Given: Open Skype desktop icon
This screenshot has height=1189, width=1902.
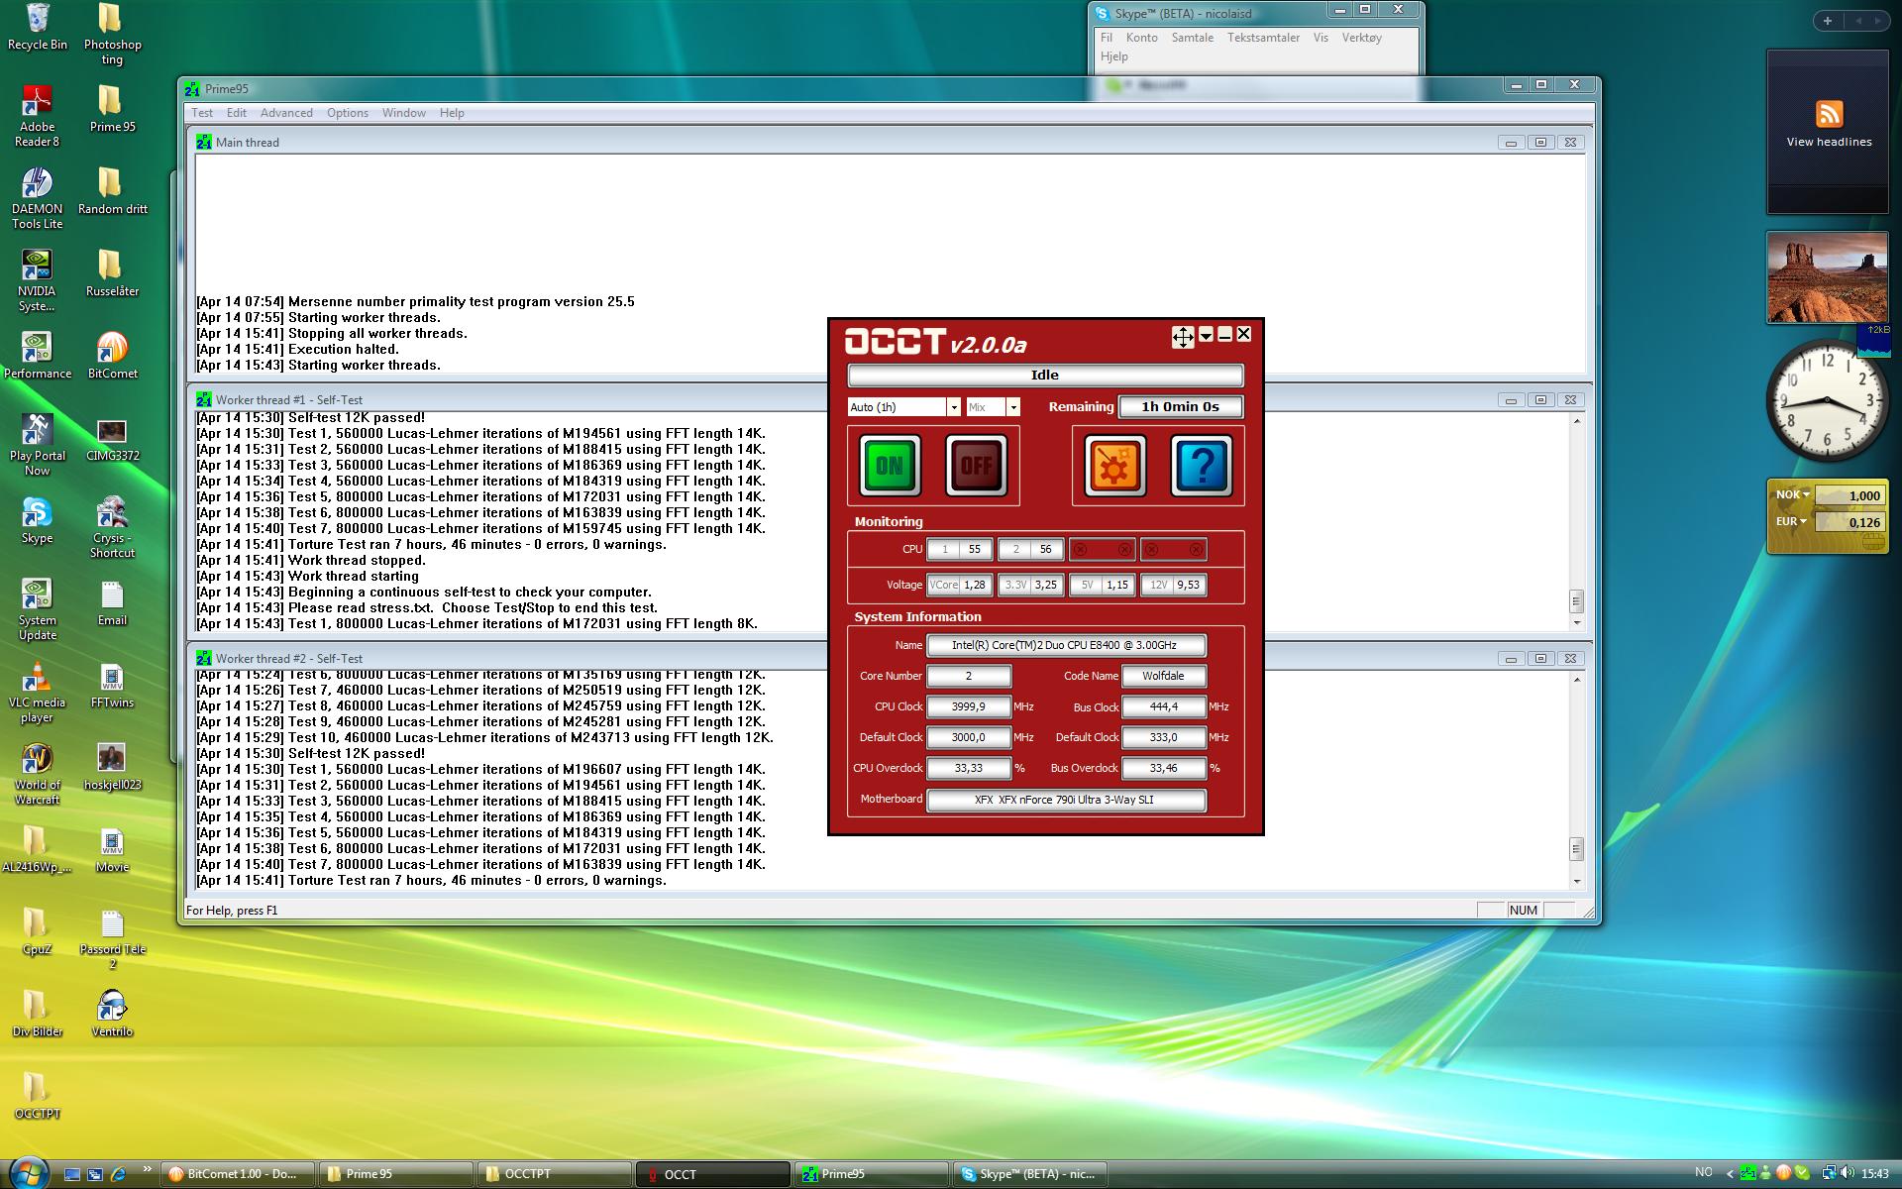Looking at the screenshot, I should 38,521.
